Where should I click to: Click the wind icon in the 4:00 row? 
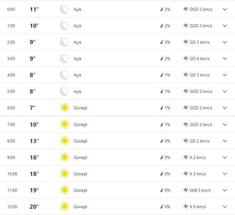click(186, 75)
